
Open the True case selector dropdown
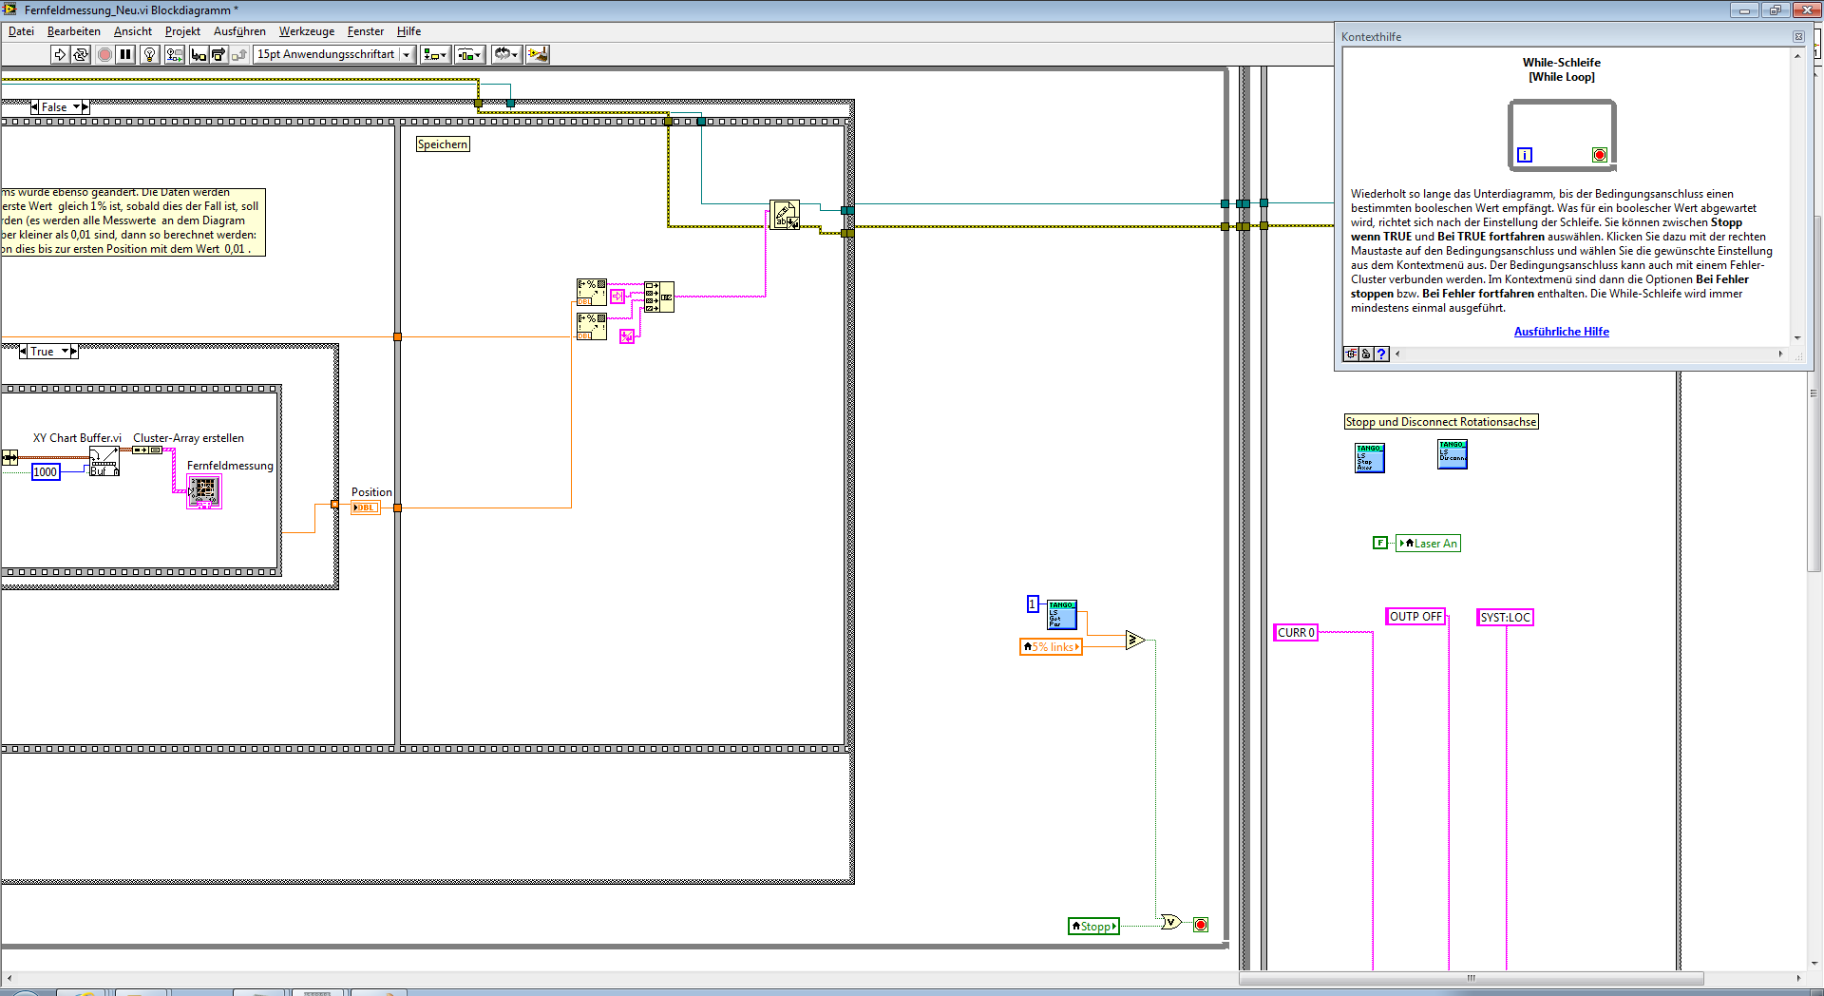[x=66, y=352]
